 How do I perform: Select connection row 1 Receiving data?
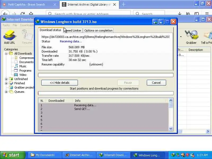tap(104, 105)
